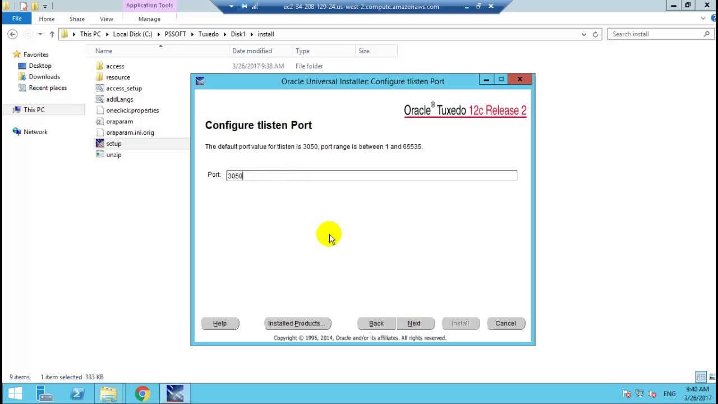Open Favorites in navigation pane
This screenshot has width=718, height=404.
pyautogui.click(x=36, y=54)
